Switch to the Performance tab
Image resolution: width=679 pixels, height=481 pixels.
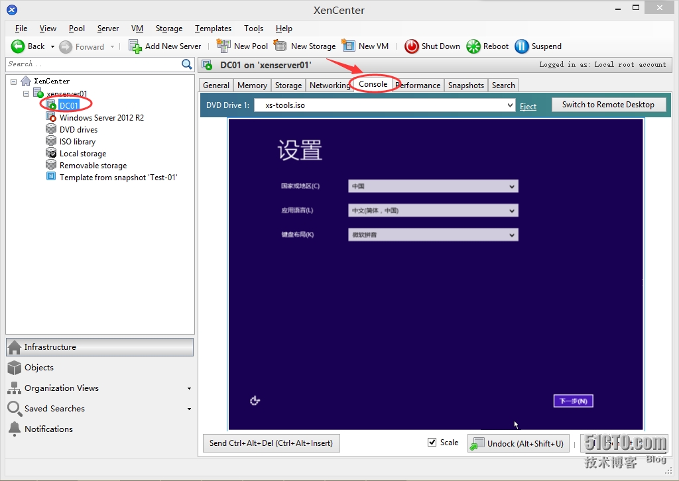point(418,85)
